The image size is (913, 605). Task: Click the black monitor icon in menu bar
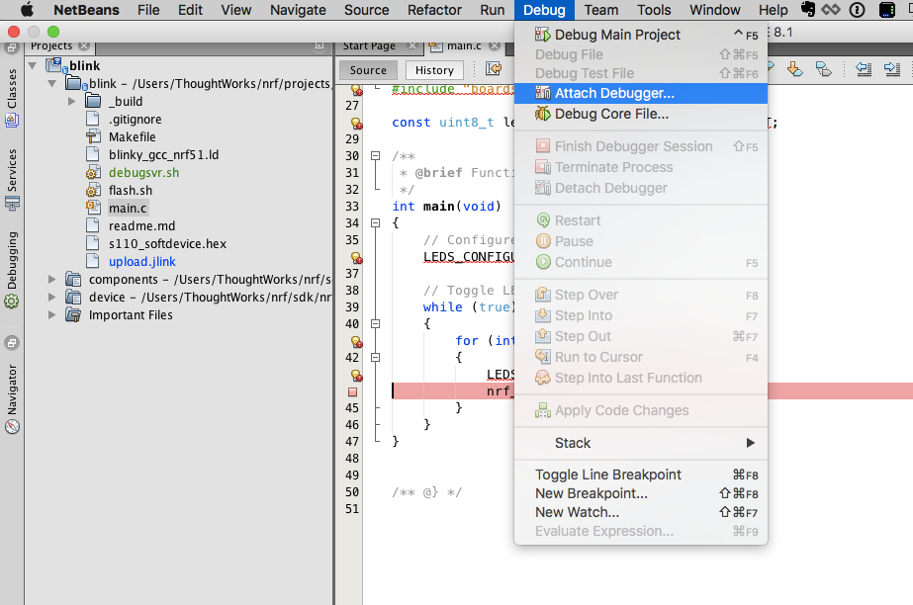[887, 10]
